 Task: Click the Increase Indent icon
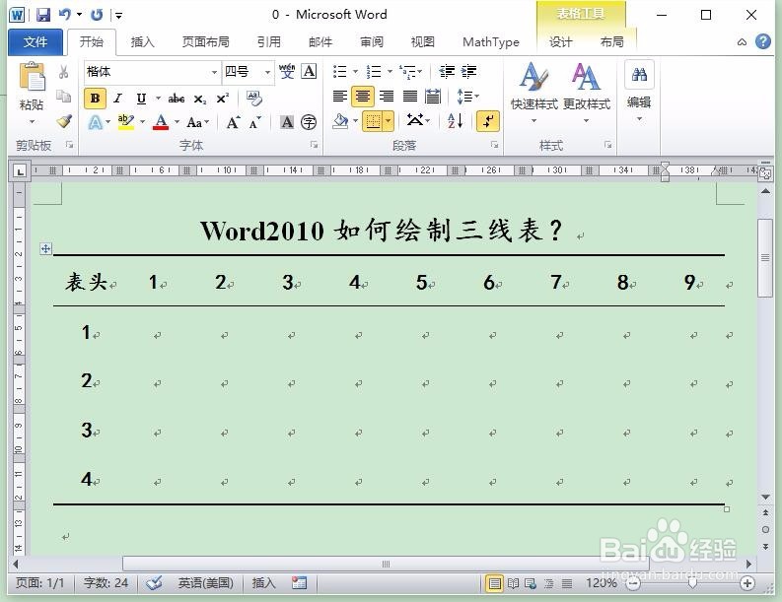pos(468,72)
